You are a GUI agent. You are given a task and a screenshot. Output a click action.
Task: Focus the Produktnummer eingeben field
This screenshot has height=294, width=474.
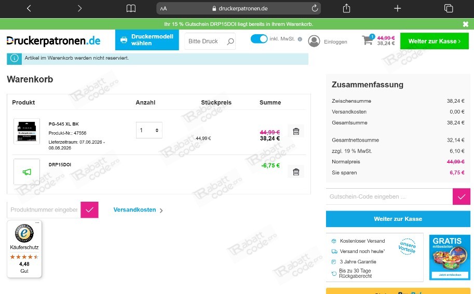pyautogui.click(x=44, y=210)
